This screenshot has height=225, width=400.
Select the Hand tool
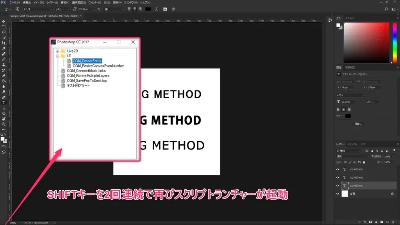click(4, 119)
